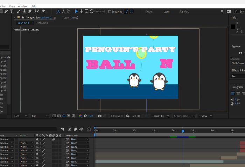This screenshot has height=167, width=245.
Task: Click the Shift+Space shortcut field
Action: coord(238,63)
